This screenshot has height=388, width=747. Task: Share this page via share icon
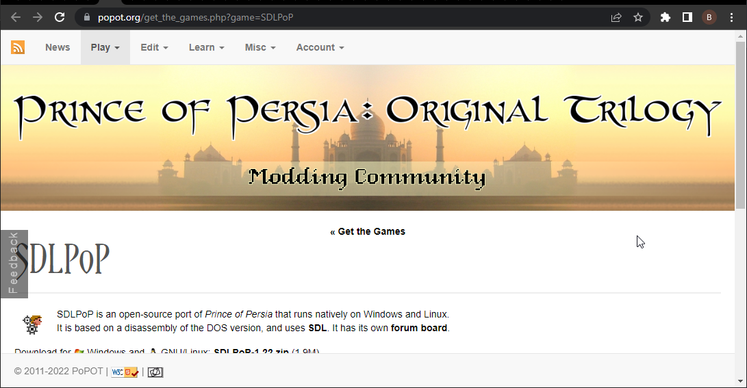click(616, 18)
